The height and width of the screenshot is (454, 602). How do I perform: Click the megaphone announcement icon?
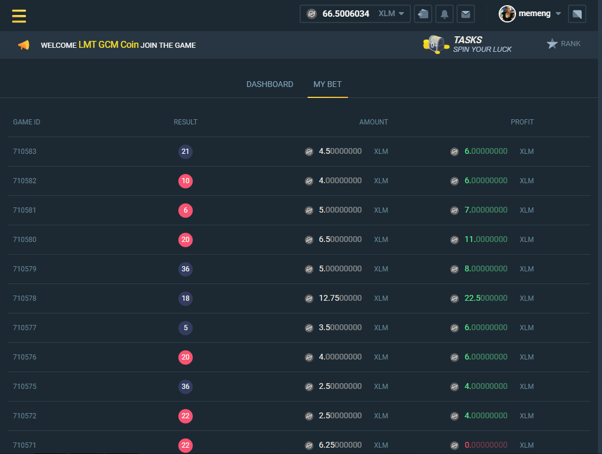click(x=24, y=45)
